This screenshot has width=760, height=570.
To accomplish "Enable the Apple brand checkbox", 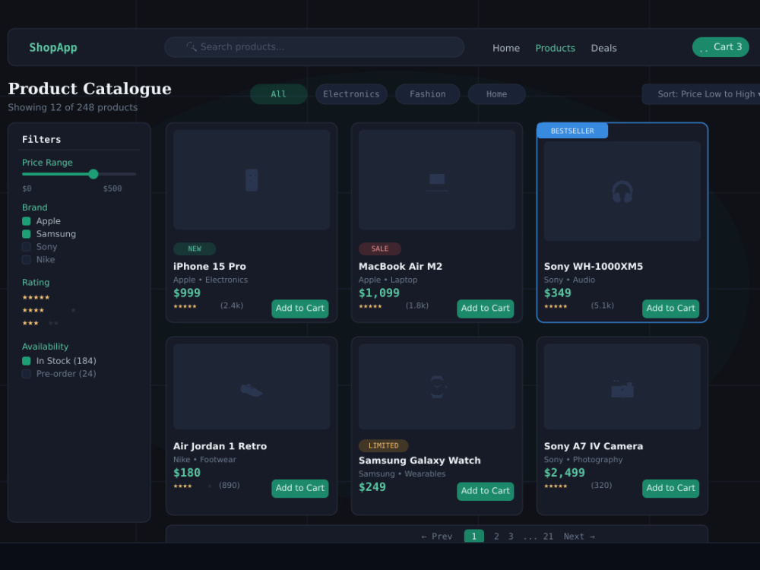I will 27,221.
